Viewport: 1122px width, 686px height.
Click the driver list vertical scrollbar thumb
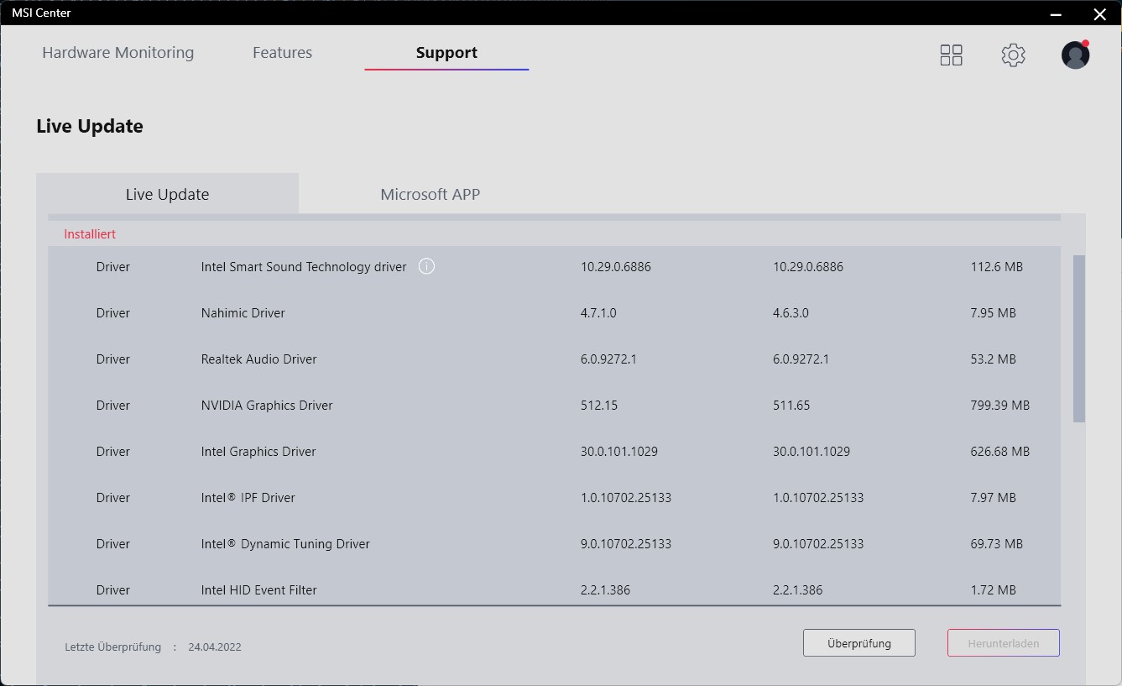point(1079,338)
